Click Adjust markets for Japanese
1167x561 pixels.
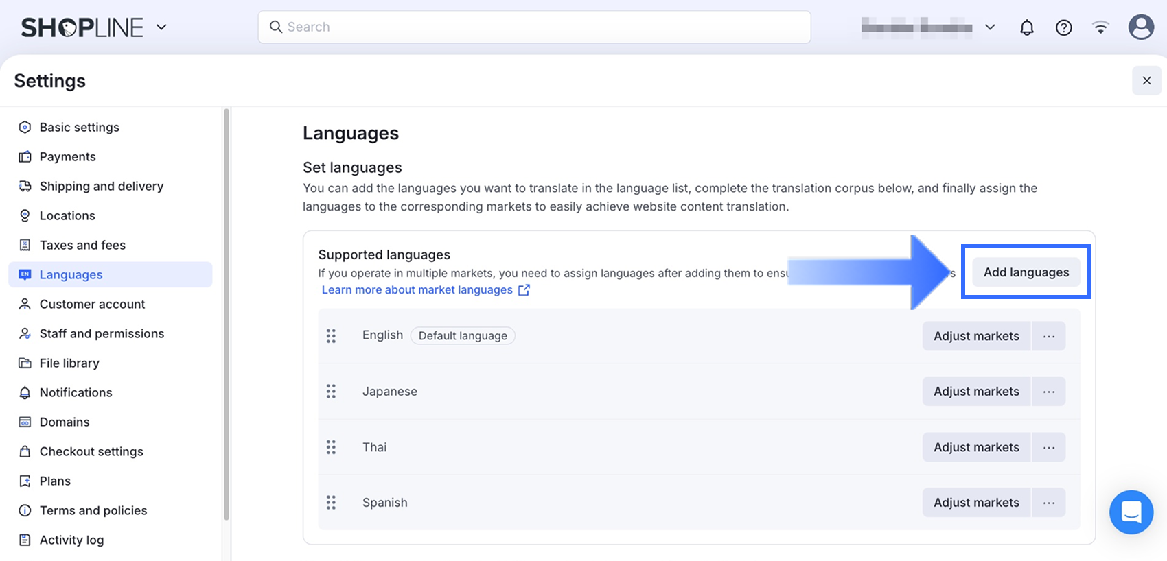(975, 392)
